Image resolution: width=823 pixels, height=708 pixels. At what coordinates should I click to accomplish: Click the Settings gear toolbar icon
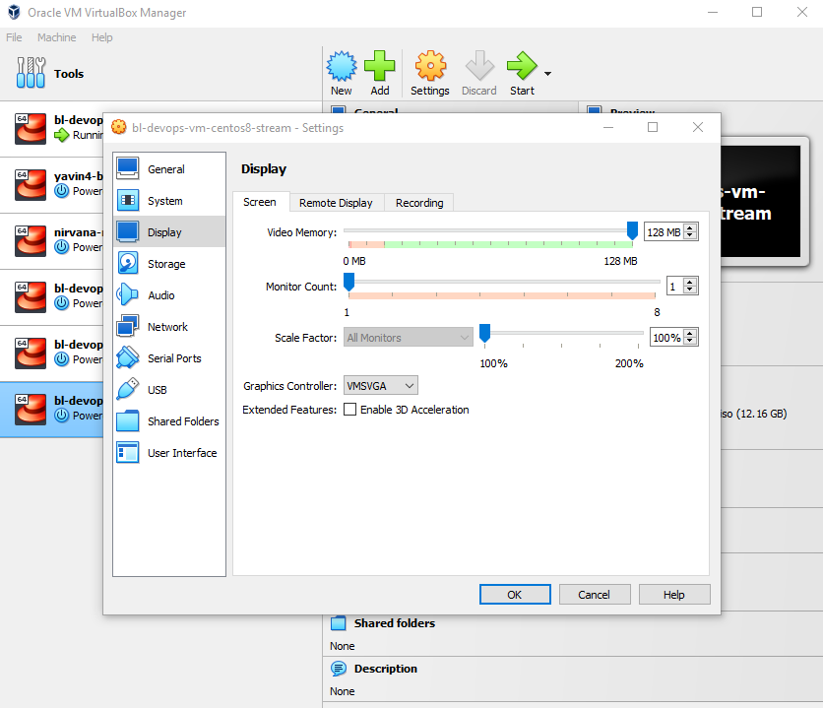(430, 66)
